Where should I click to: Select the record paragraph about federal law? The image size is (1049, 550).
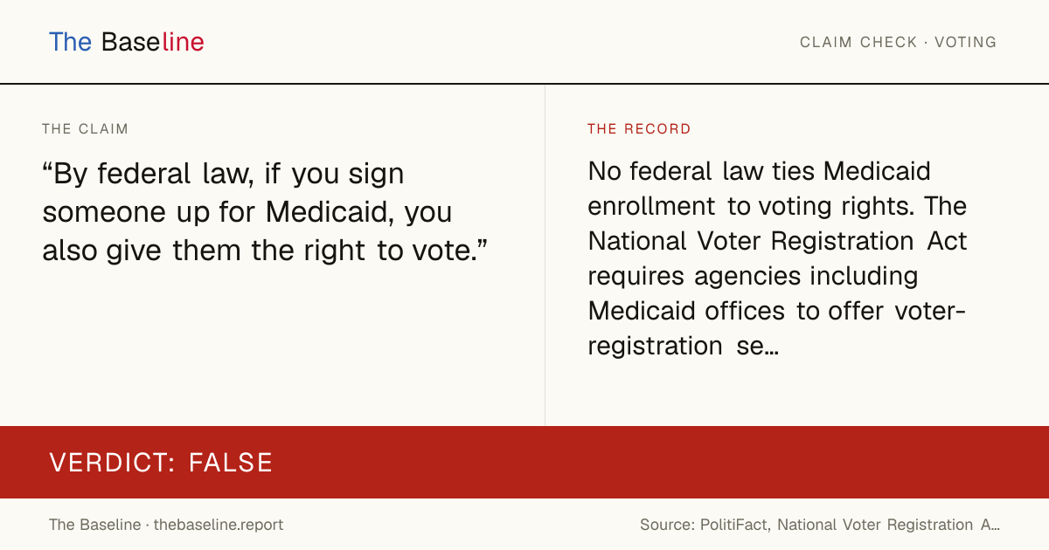777,258
